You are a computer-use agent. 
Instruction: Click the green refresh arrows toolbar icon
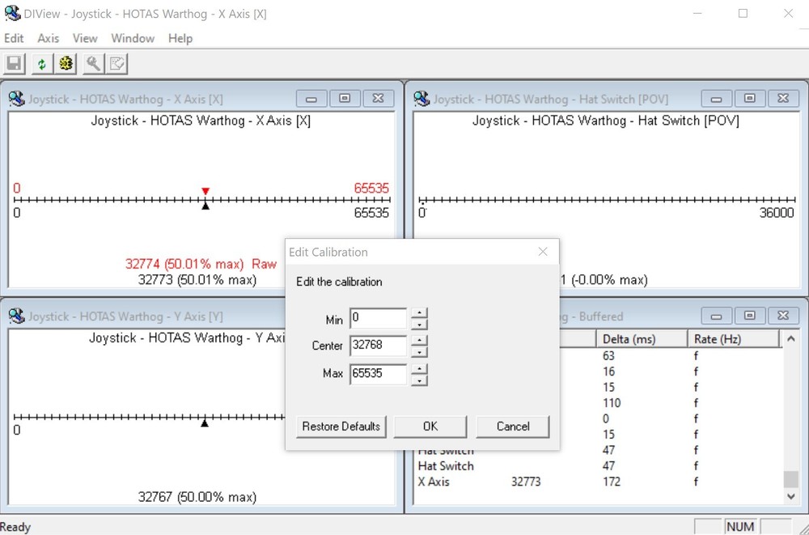click(x=42, y=63)
